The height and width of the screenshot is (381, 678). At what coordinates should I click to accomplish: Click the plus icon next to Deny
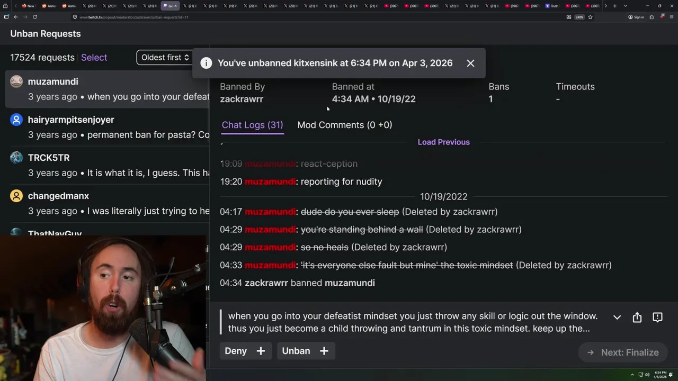point(261,351)
